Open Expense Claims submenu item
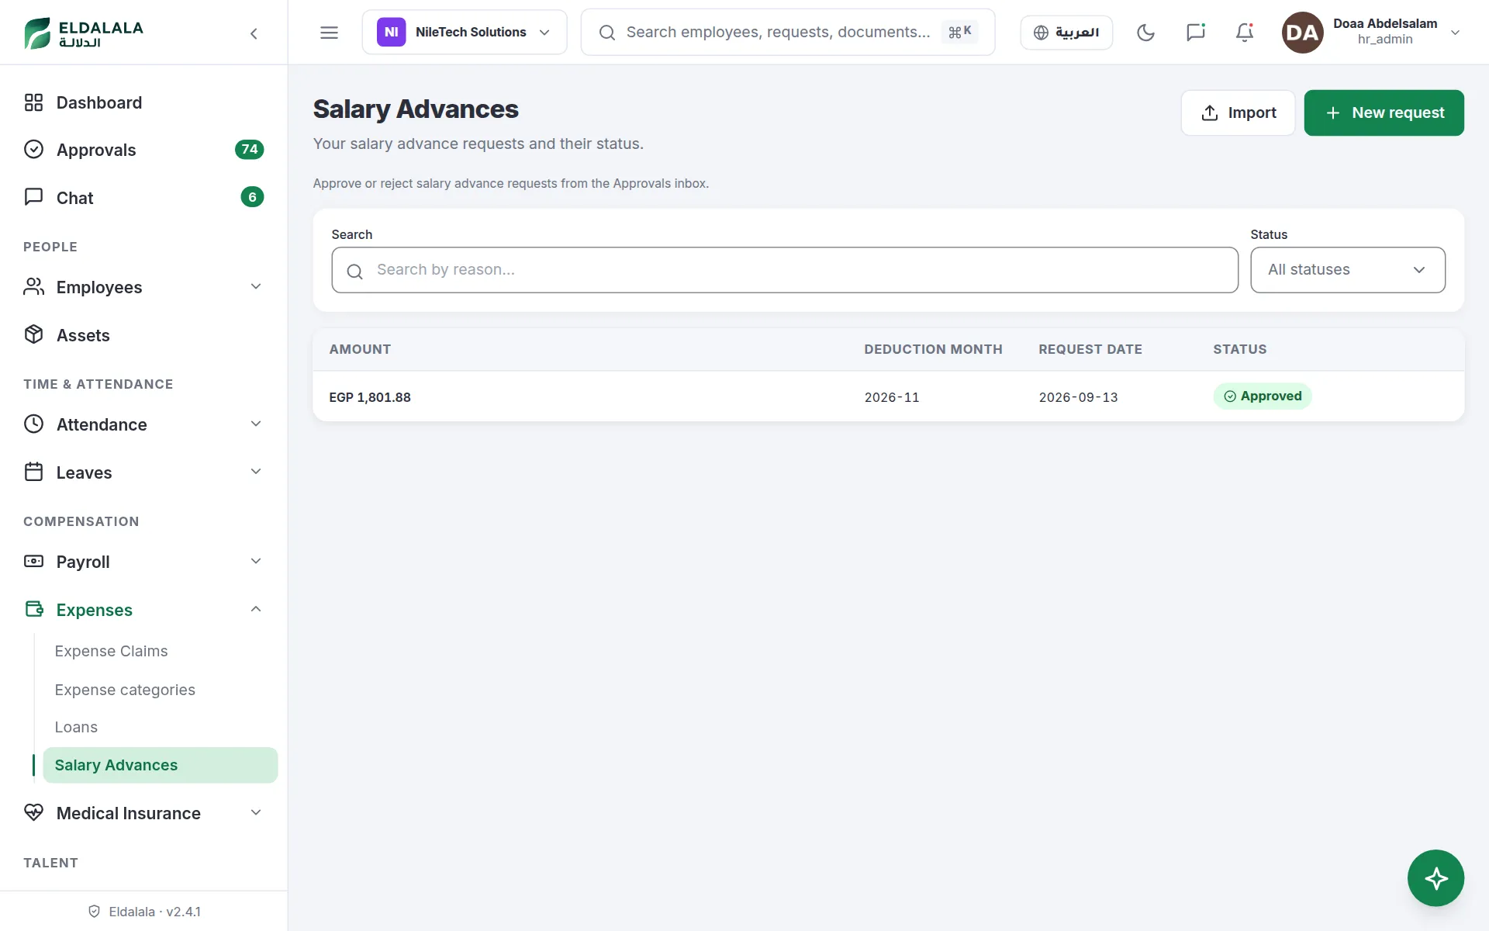The width and height of the screenshot is (1489, 931). pos(111,651)
